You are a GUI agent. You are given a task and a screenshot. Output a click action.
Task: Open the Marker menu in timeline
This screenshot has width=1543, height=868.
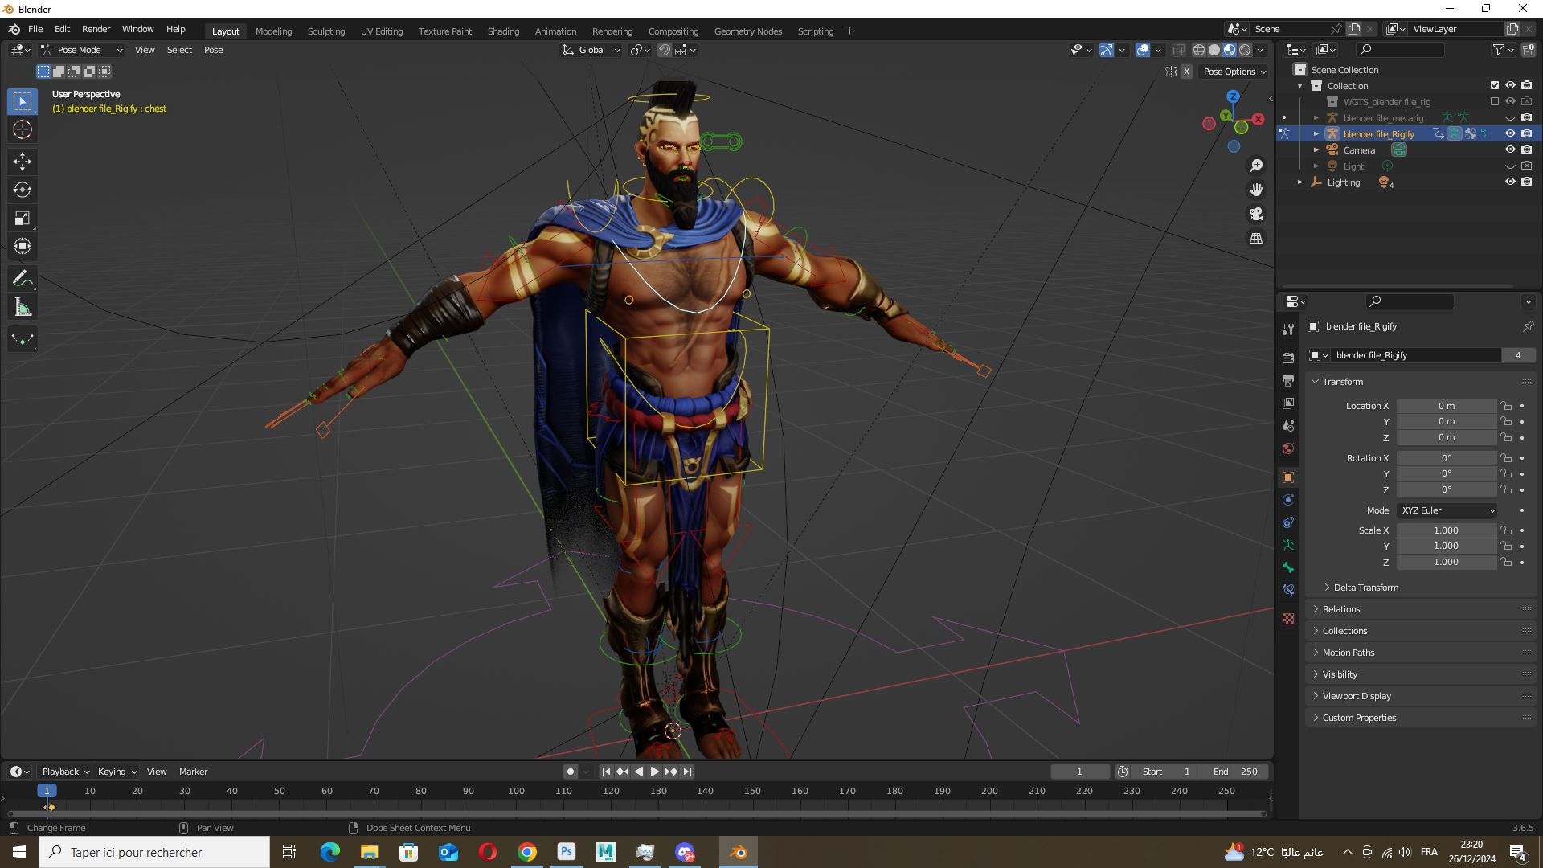pyautogui.click(x=193, y=772)
